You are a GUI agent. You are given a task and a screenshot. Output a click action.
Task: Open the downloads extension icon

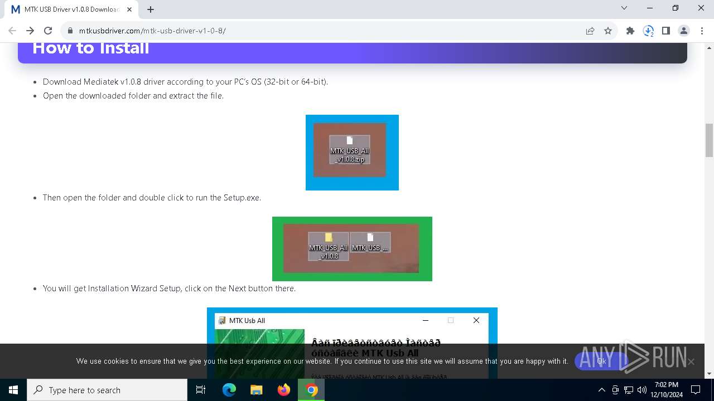[648, 31]
